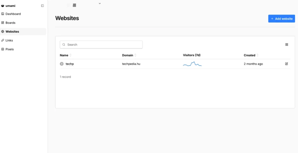Select the Boards grid icon
Image resolution: width=298 pixels, height=153 pixels.
[x=3, y=23]
